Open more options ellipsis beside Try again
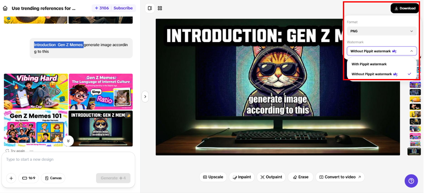 (31, 151)
